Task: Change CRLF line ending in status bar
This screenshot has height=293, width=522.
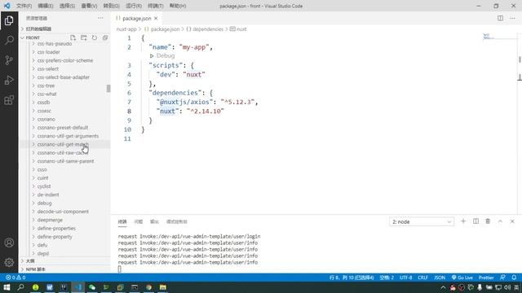Action: 422,278
